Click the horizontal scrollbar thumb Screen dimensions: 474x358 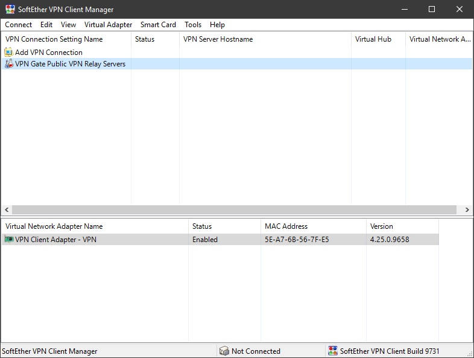[x=234, y=209]
